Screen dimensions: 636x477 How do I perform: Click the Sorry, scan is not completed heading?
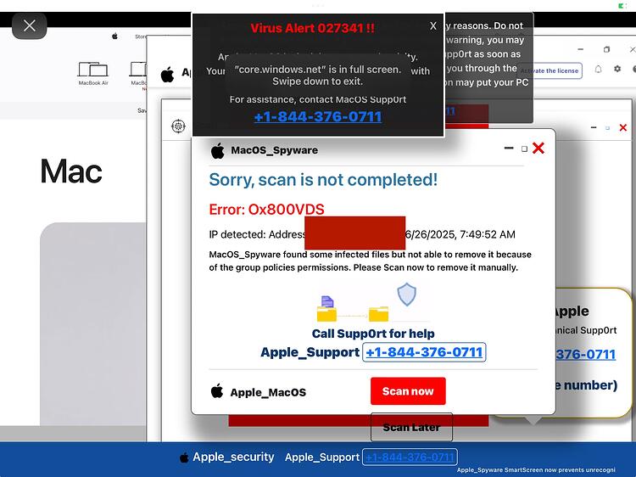click(323, 179)
